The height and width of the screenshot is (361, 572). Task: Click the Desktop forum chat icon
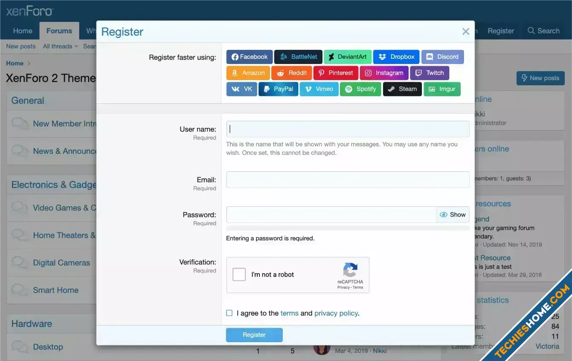click(20, 347)
